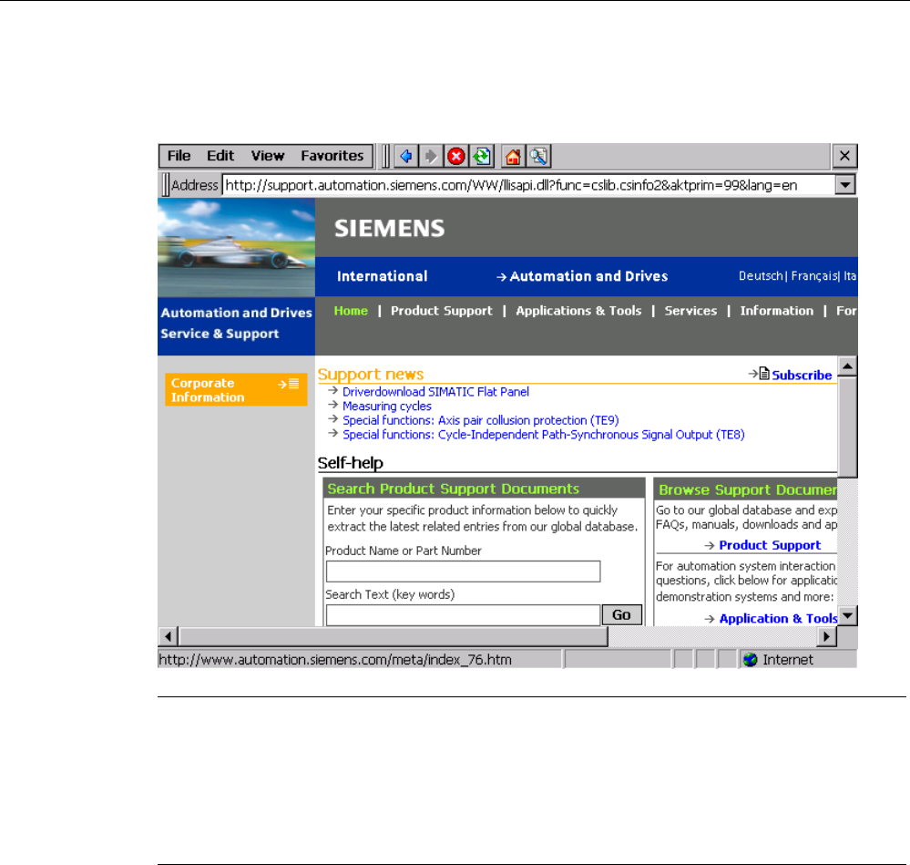Click the Subscribe link
This screenshot has height=865, width=910.
pyautogui.click(x=802, y=376)
